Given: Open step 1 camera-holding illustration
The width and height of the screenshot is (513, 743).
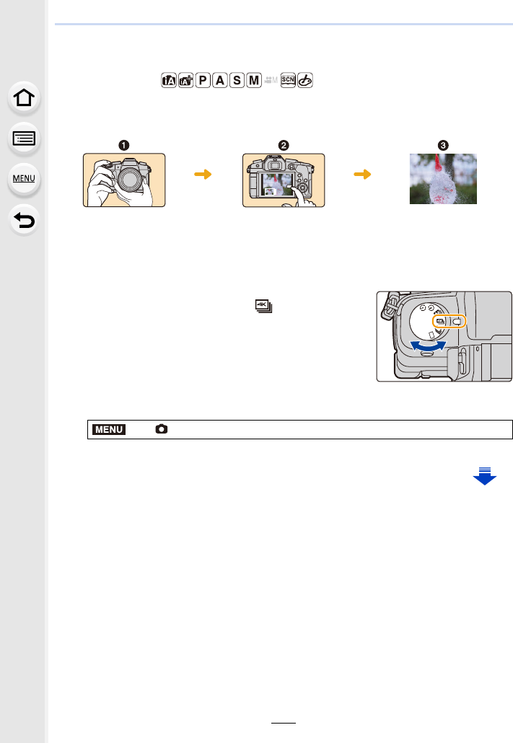Looking at the screenshot, I should [x=124, y=180].
